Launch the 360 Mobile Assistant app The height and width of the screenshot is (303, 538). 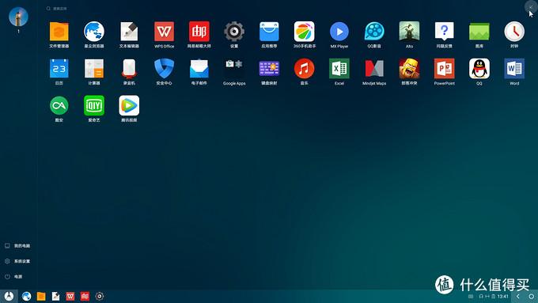[x=304, y=32]
